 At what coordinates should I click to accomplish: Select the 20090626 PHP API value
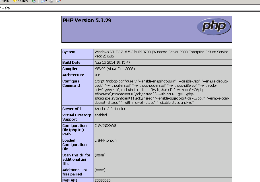point(102,180)
